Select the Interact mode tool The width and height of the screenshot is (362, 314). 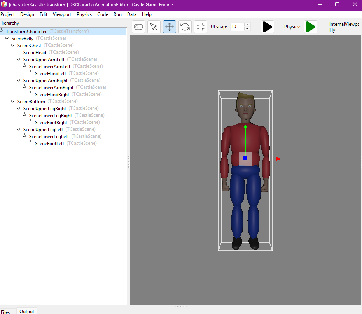pos(138,27)
